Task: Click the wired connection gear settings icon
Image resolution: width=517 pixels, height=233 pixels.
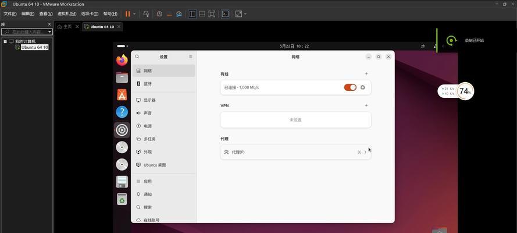Action: click(x=363, y=87)
